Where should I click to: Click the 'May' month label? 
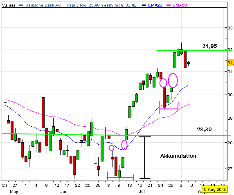pyautogui.click(x=14, y=192)
